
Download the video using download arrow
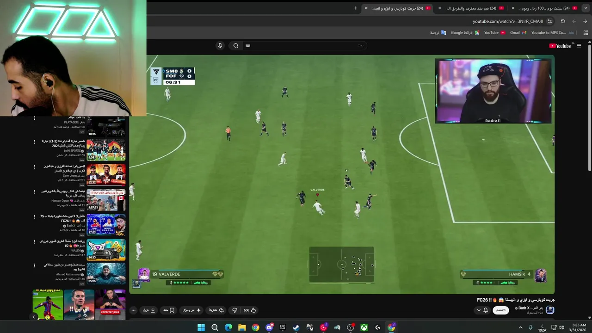149,310
